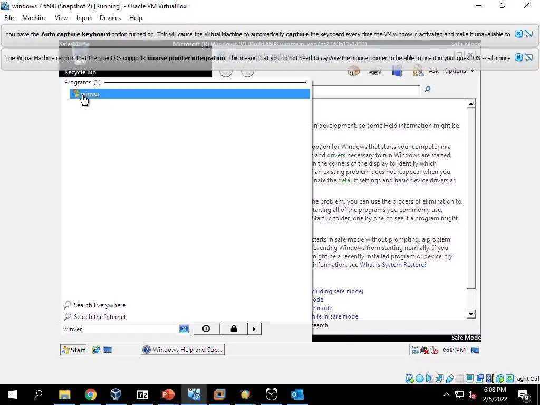540x405 pixels.
Task: Click the Help scrollbar up arrow
Action: (x=471, y=104)
